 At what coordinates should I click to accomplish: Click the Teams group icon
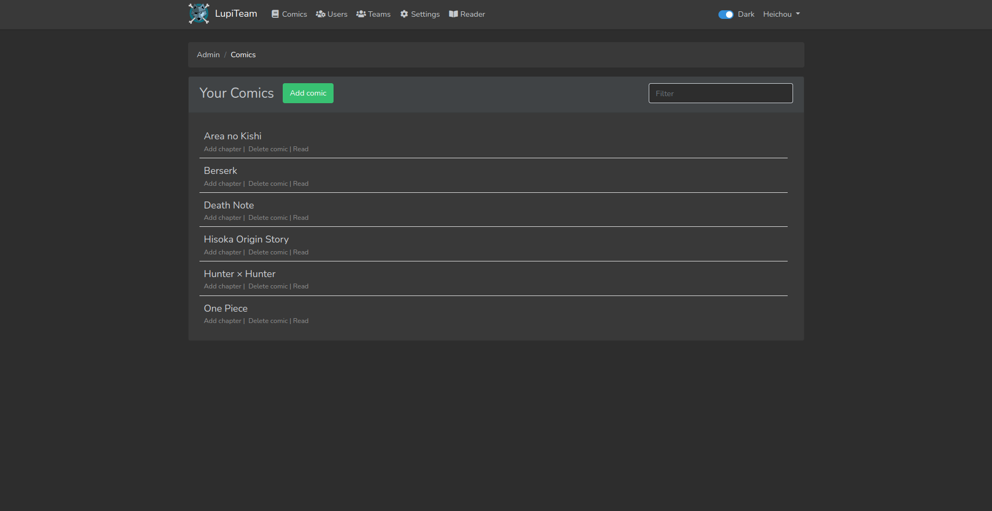click(x=361, y=14)
